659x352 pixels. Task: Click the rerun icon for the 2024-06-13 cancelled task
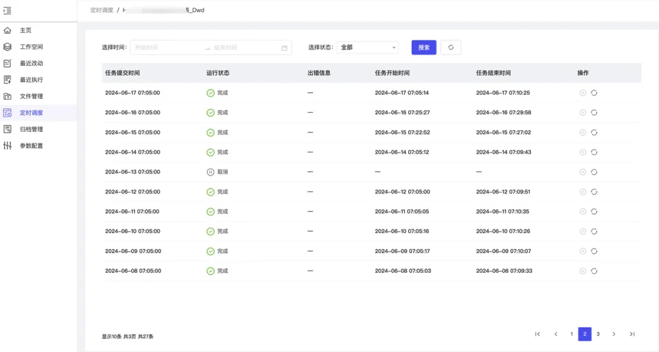(594, 172)
